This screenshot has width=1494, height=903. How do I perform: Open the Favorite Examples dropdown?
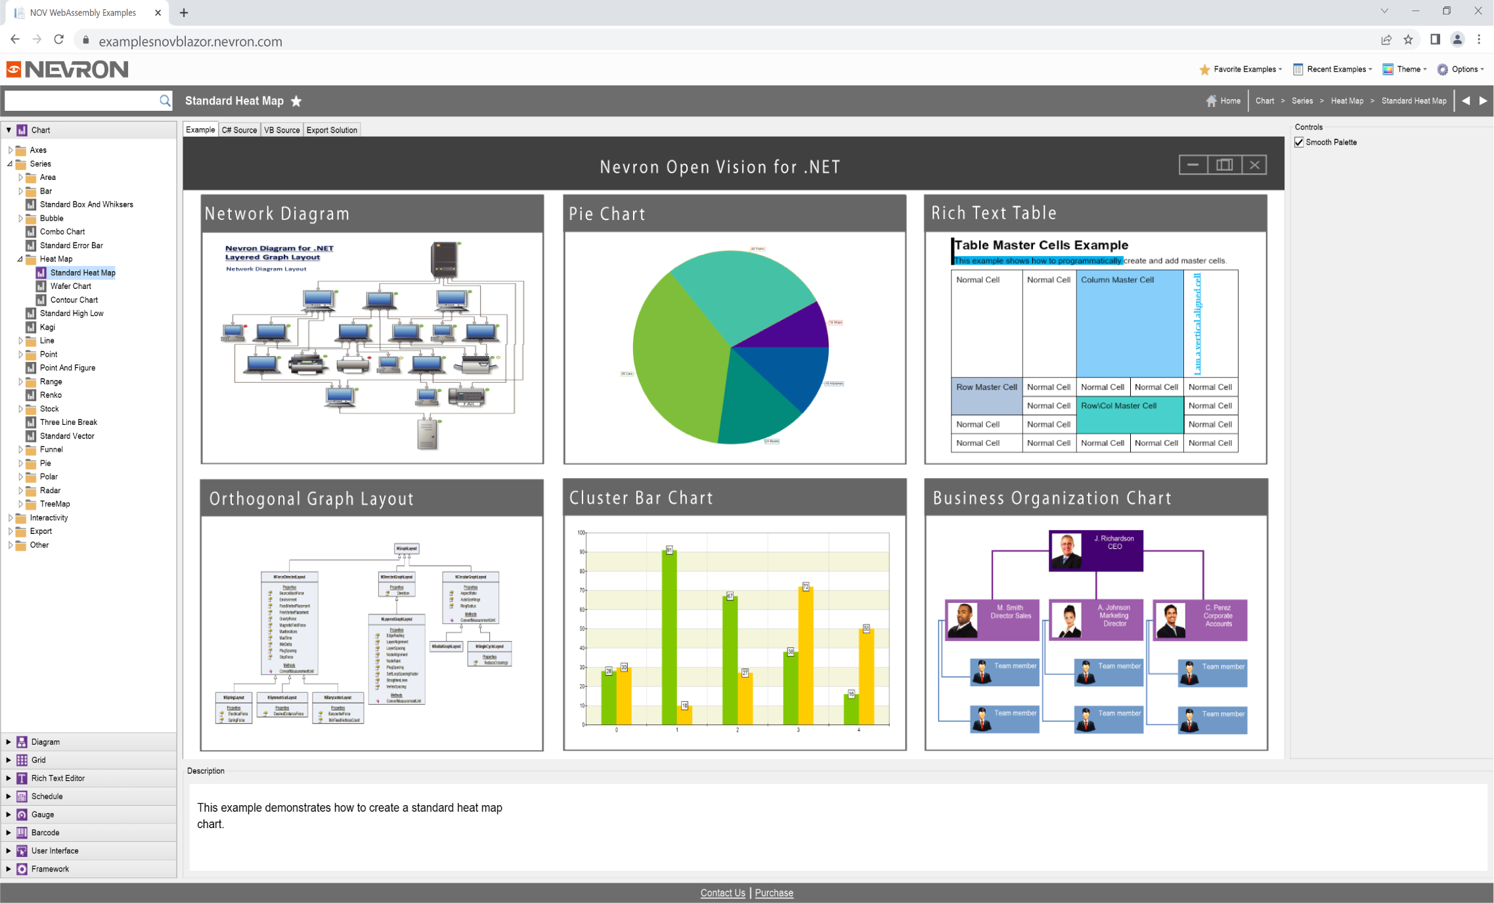click(x=1240, y=69)
